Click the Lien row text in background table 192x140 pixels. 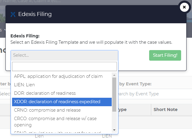[39, 136]
